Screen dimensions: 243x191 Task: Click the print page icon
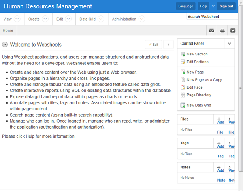(222, 30)
